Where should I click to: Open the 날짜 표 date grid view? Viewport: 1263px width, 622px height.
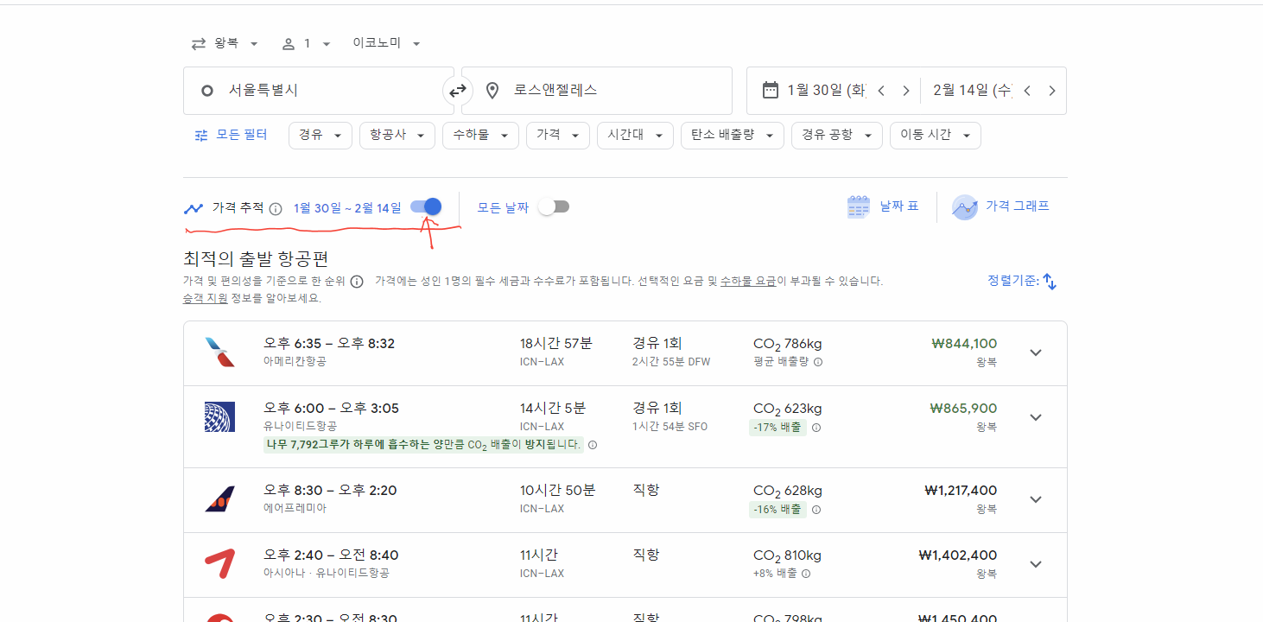point(883,206)
